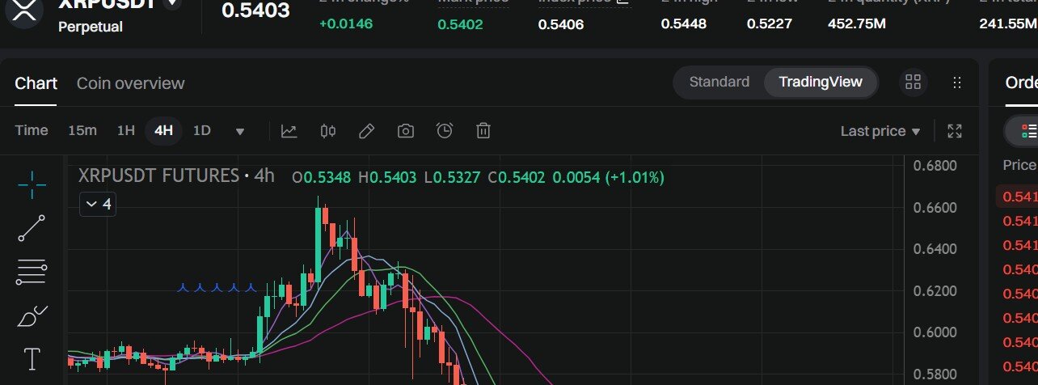Select the trend line drawing tool
Screen dimensions: 1038x385
pyautogui.click(x=32, y=229)
